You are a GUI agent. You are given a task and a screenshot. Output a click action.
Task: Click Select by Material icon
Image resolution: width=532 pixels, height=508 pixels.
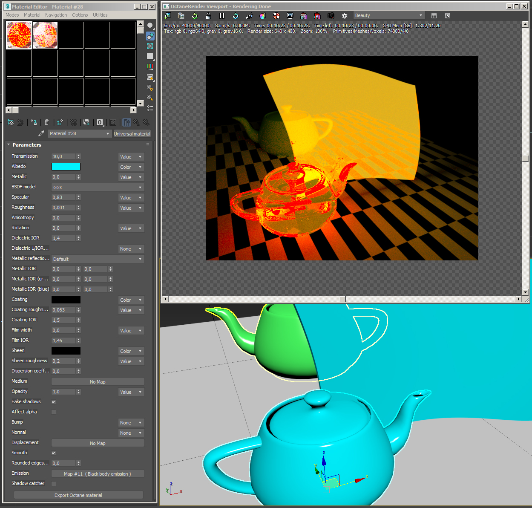point(150,98)
